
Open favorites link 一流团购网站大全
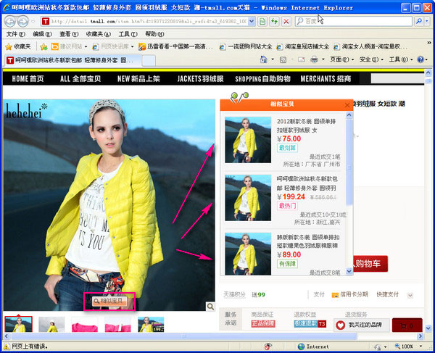click(x=246, y=46)
